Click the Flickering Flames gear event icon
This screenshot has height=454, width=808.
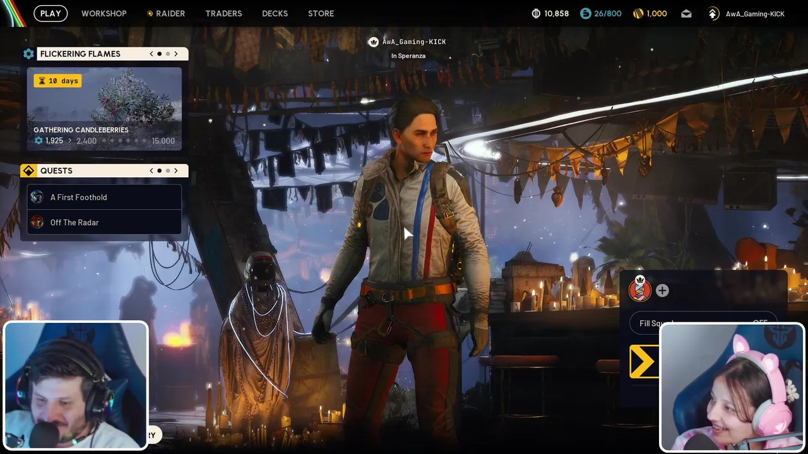[28, 54]
